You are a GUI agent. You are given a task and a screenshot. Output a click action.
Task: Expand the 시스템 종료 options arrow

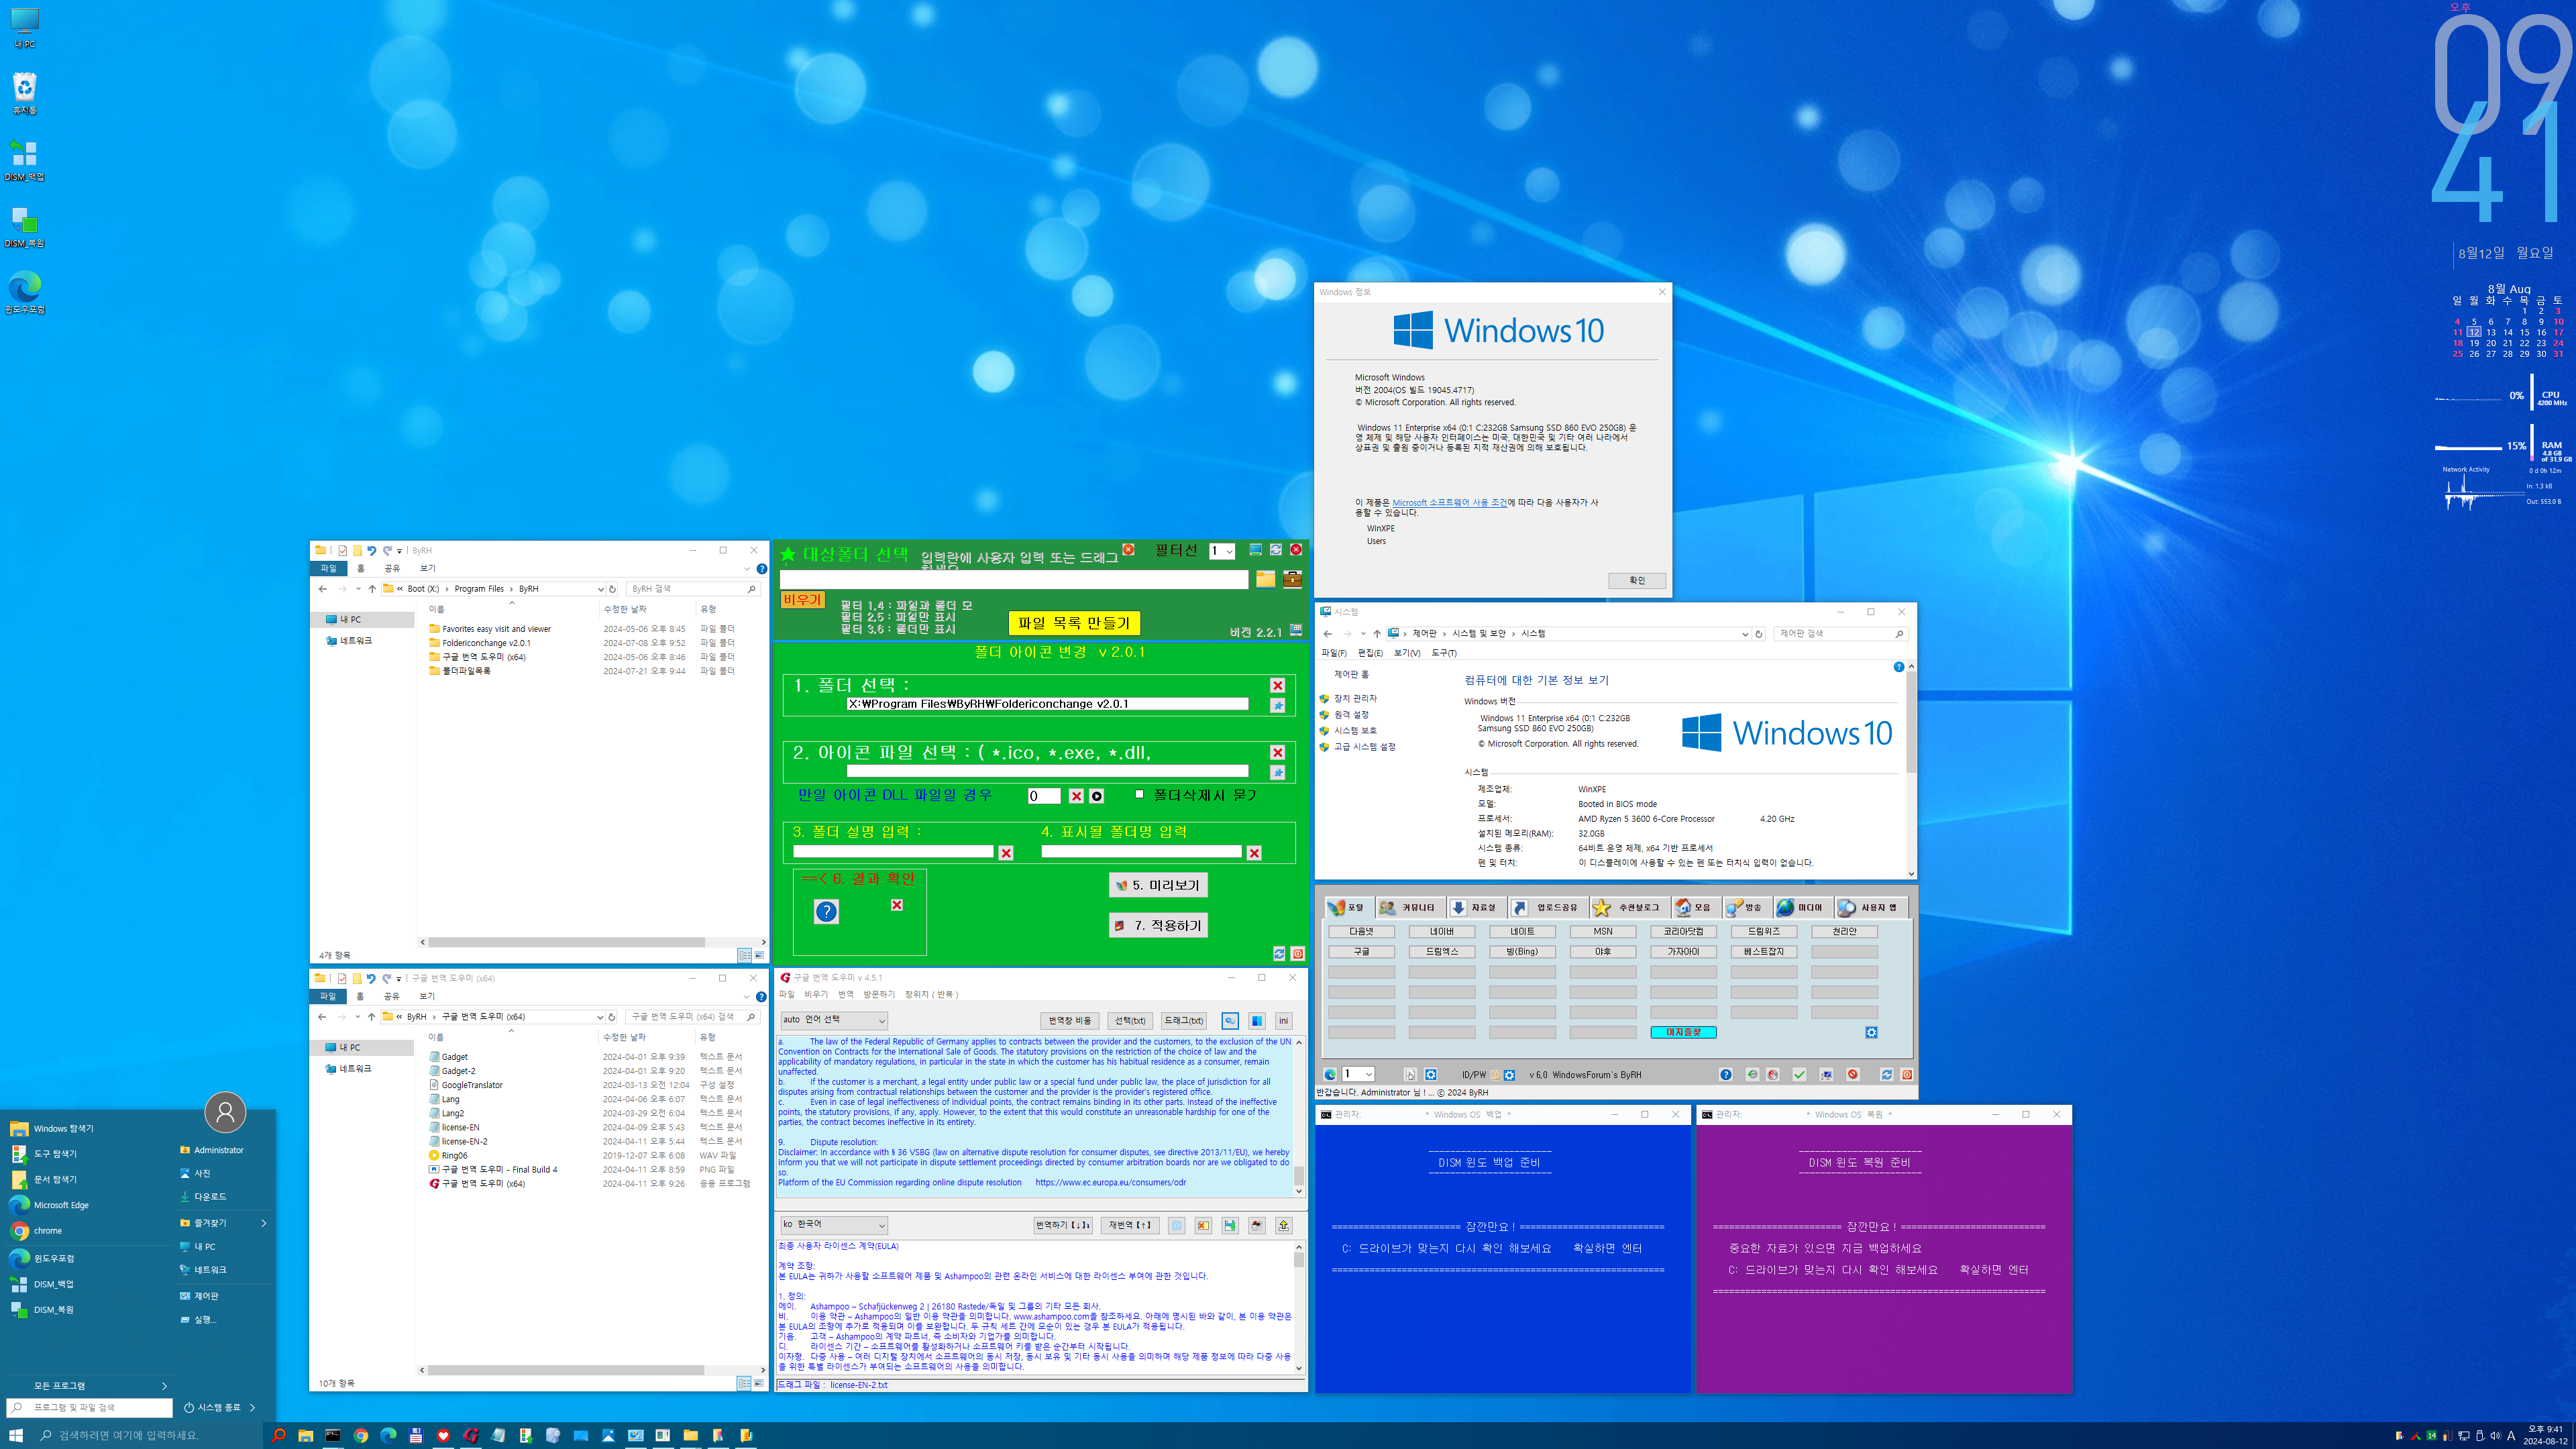click(252, 1408)
